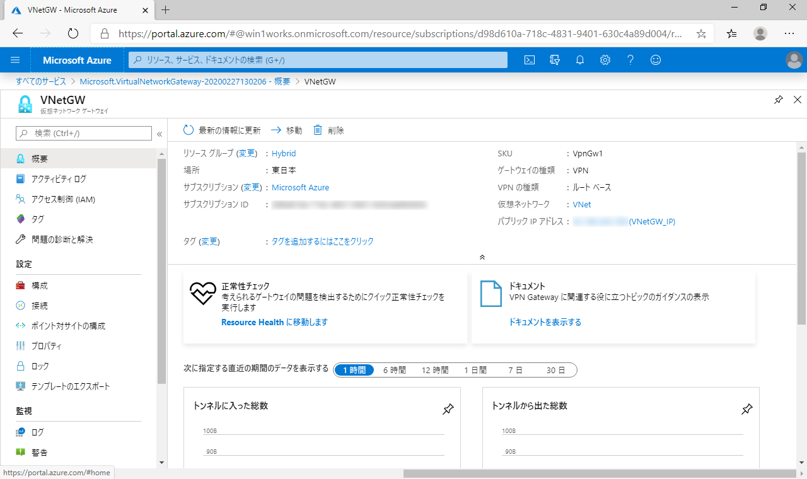Open ポイント対サイトの構成

coord(79,326)
